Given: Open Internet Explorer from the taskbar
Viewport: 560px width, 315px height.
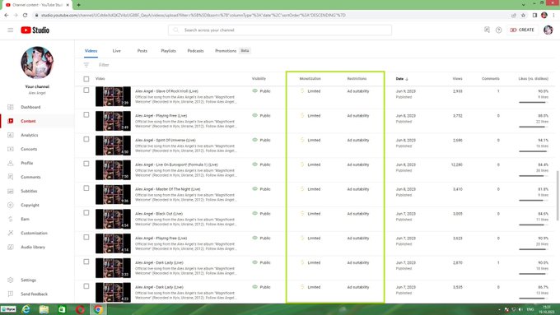Looking at the screenshot, I should pos(26,309).
